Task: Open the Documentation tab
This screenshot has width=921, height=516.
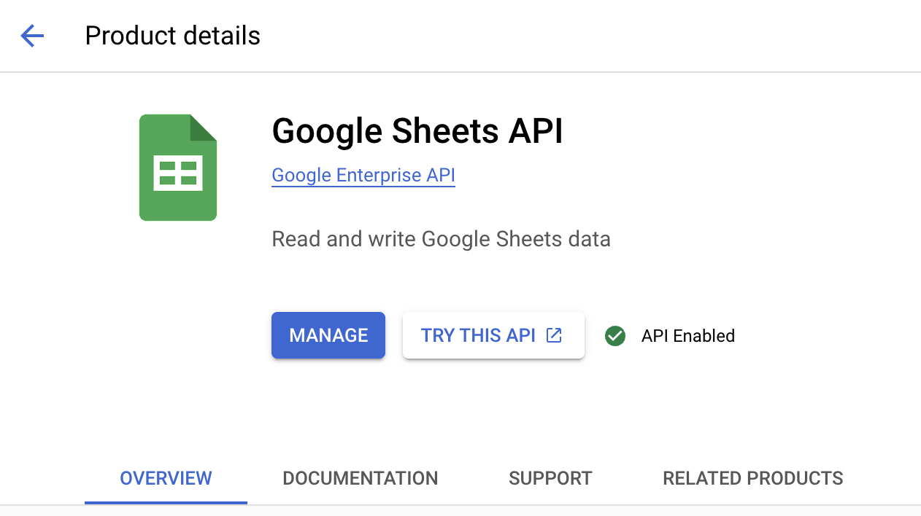Action: pos(361,478)
